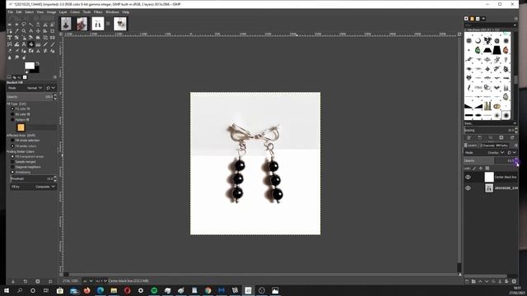Select the Smudge tool
Viewport: 527px width, 296px height.
point(16,58)
